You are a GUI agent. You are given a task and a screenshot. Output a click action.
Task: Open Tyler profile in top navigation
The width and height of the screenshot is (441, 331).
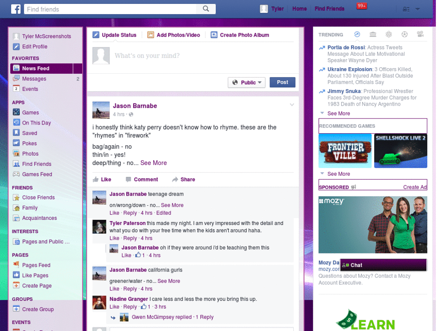point(272,9)
